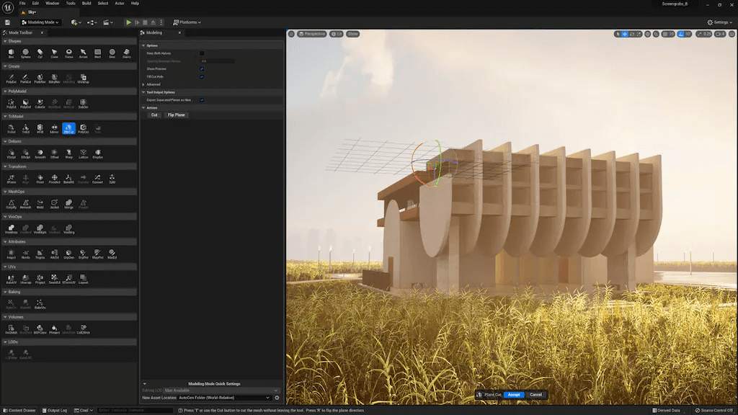The image size is (738, 415).
Task: Open the Modeling Mode selector dropdown
Action: 40,22
